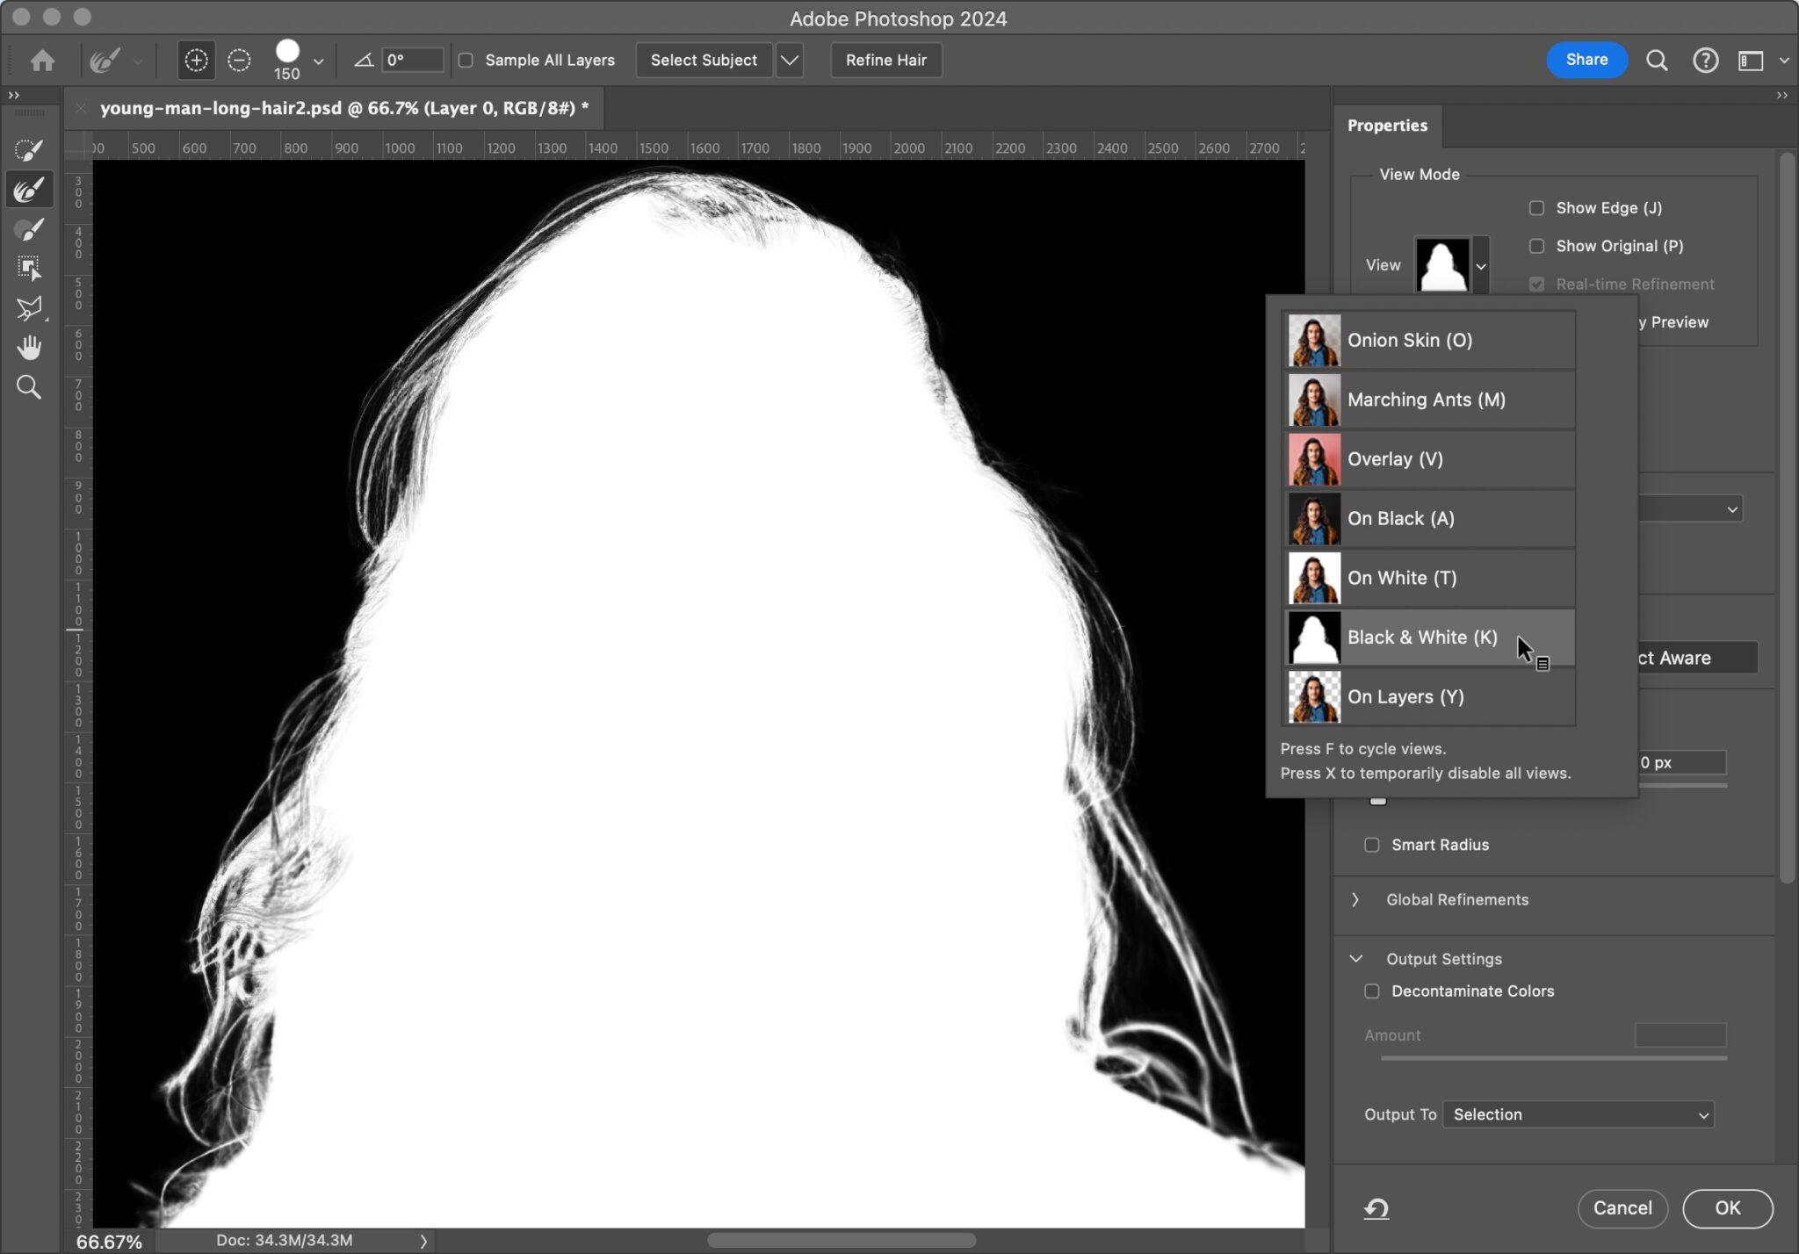Select the Brush tool in the toolbar
This screenshot has width=1799, height=1254.
(29, 228)
